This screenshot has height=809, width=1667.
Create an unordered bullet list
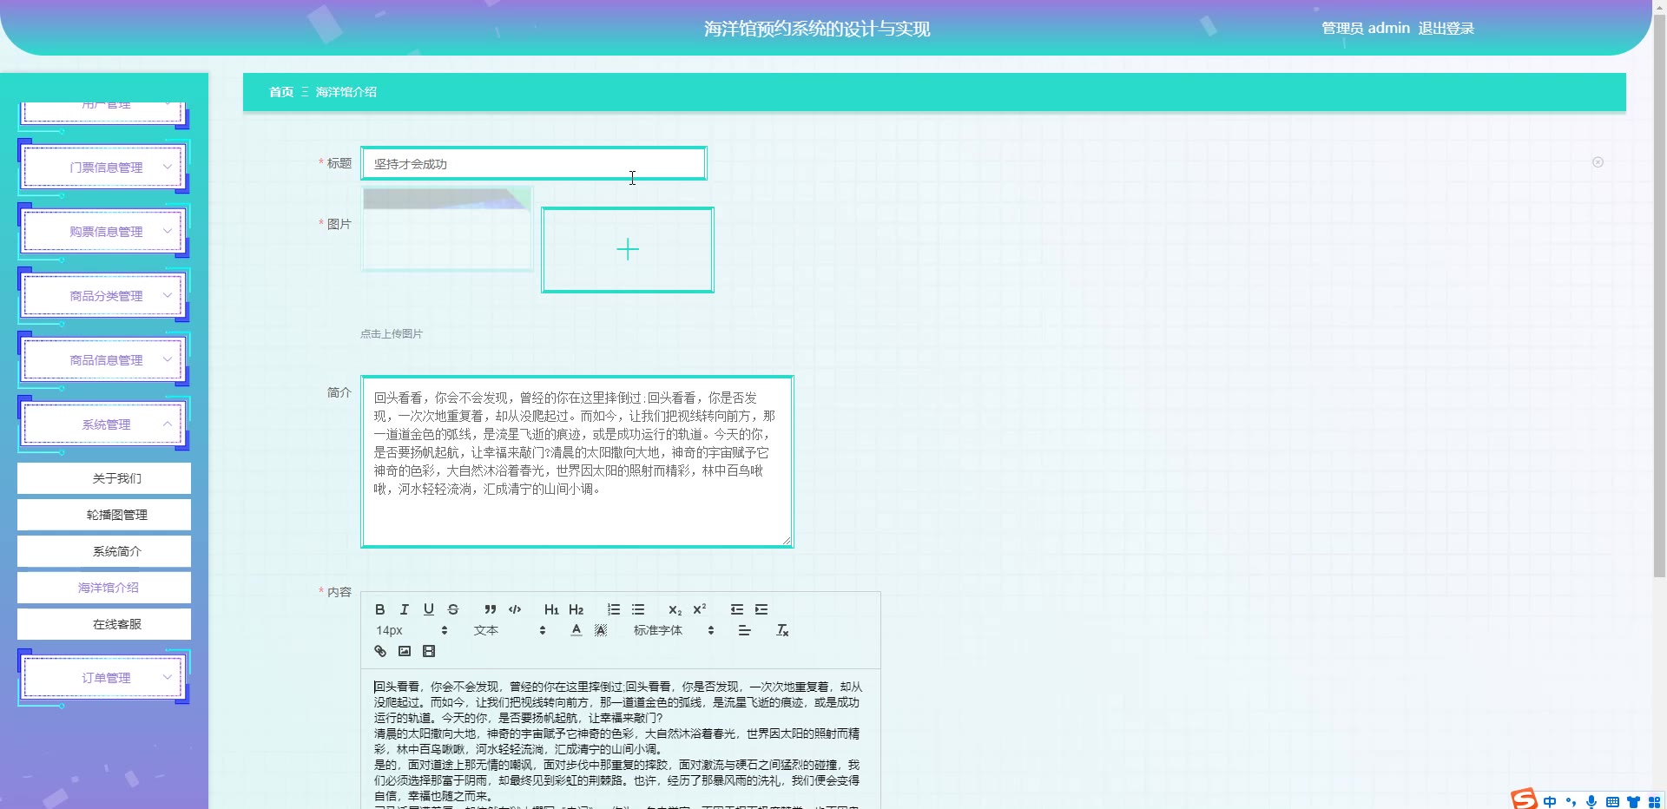(x=638, y=609)
